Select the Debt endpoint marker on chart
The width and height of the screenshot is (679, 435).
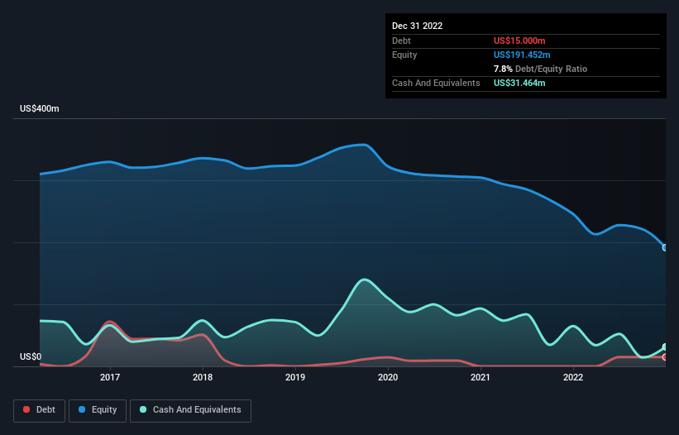[x=665, y=357]
